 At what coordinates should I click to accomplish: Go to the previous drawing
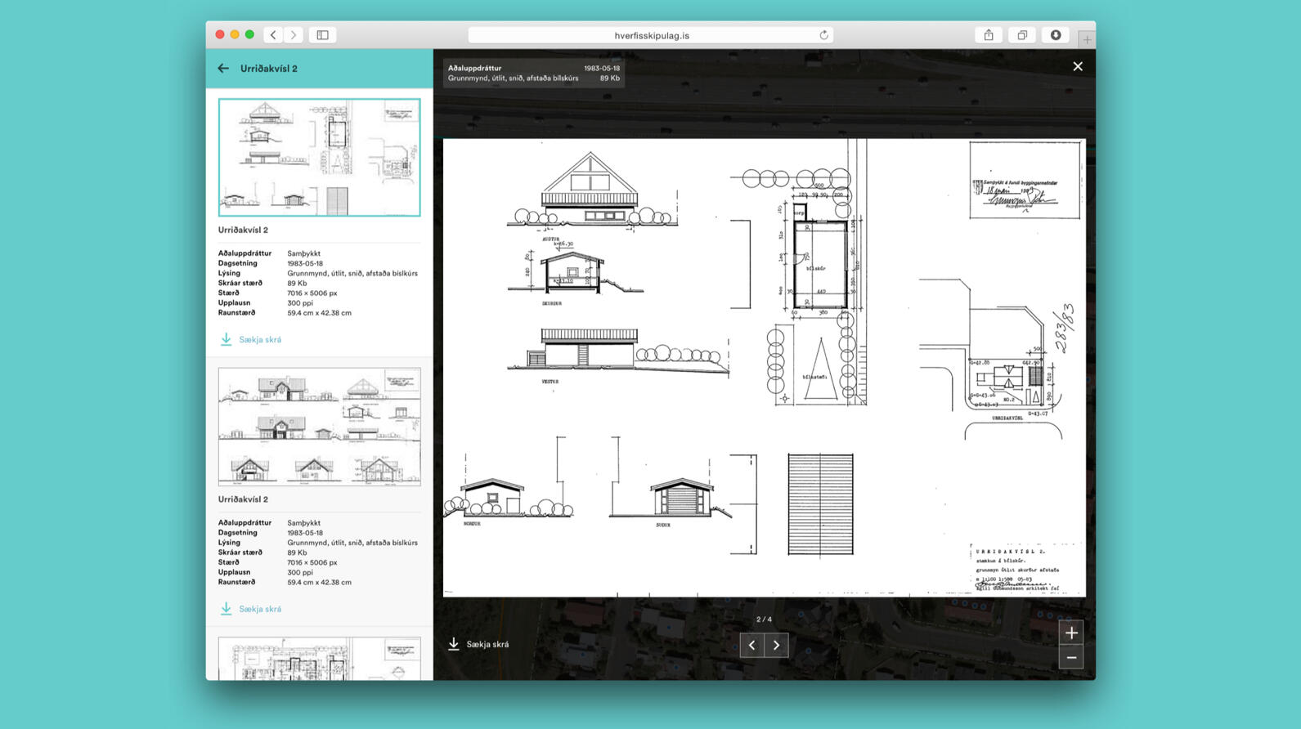tap(752, 645)
